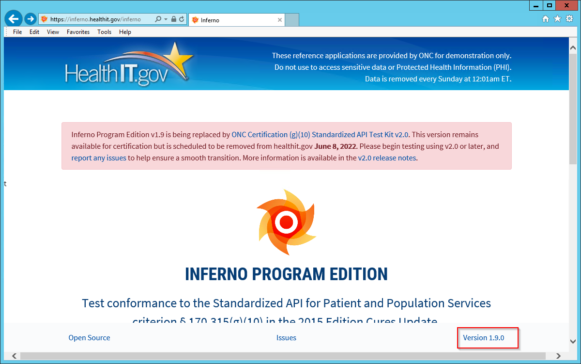Screen dimensions: 581x364
Task: Open the Help menu
Action: click(x=125, y=32)
